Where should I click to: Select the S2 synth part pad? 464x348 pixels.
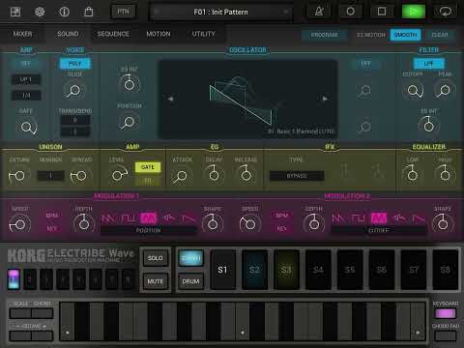(x=254, y=270)
